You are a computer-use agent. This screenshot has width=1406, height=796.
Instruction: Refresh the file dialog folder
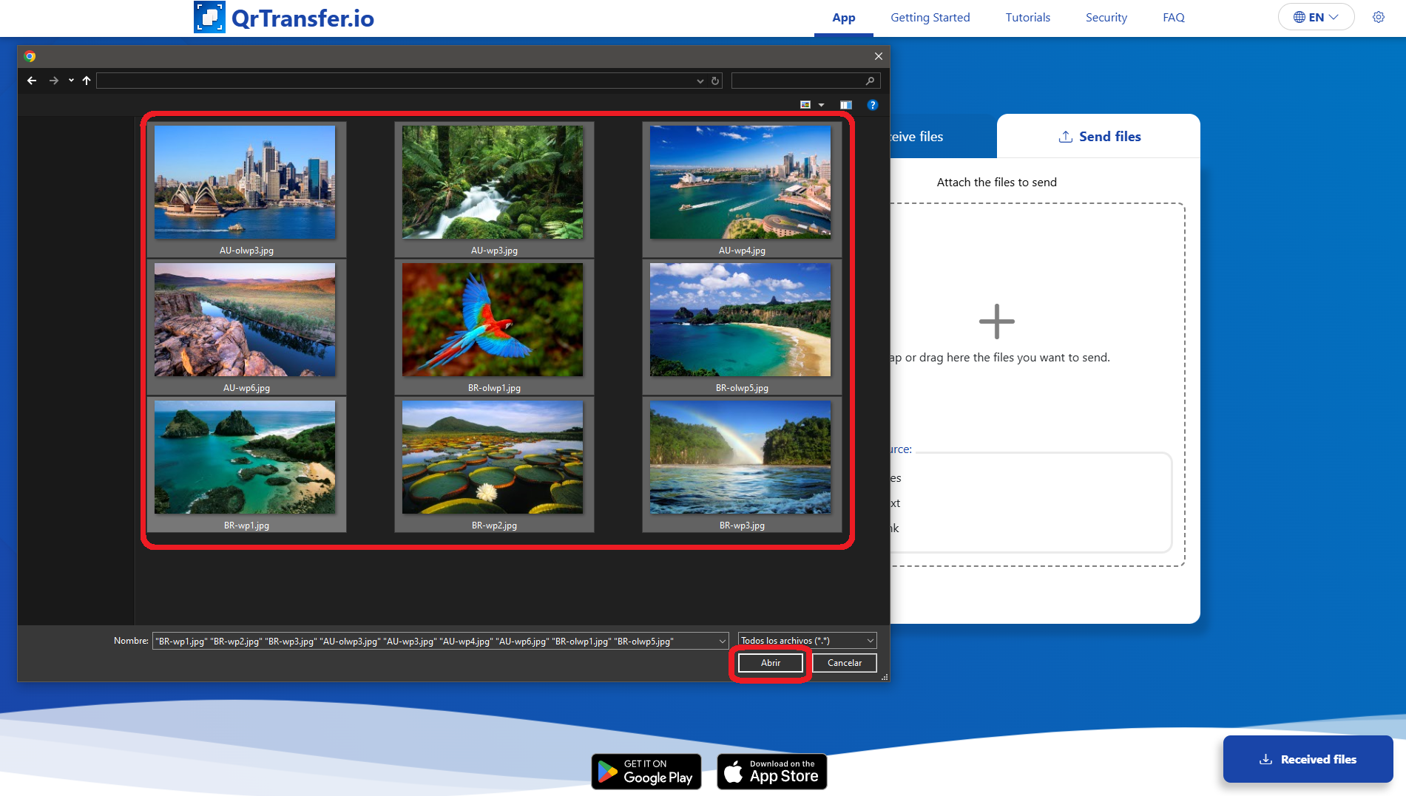pyautogui.click(x=715, y=81)
